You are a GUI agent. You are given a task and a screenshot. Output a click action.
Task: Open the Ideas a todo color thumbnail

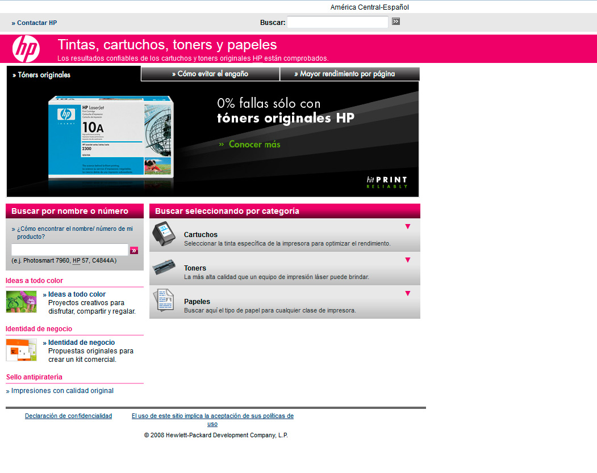(x=22, y=302)
